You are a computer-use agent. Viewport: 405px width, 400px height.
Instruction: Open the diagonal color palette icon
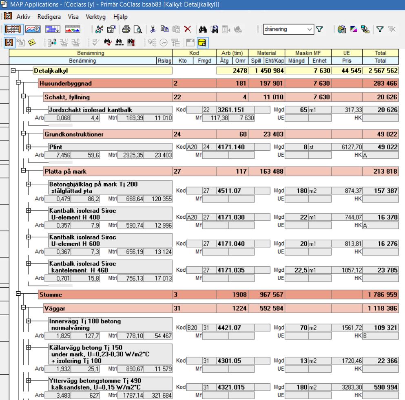pyautogui.click(x=354, y=29)
